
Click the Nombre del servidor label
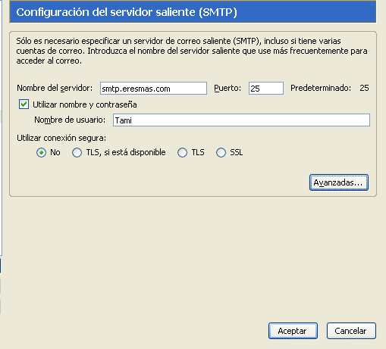point(55,88)
